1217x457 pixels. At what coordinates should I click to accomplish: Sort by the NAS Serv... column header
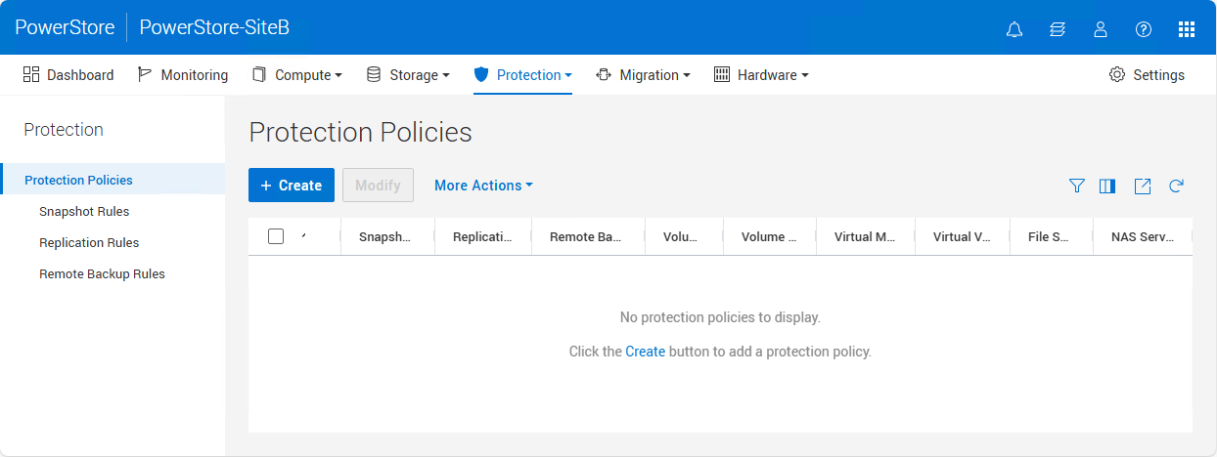[x=1143, y=236]
